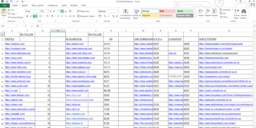Click the Copy icon
This screenshot has height=128, width=256.
(x=9, y=14)
